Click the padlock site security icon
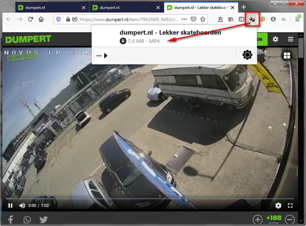Screen dimensions: 306x226 click(68, 19)
